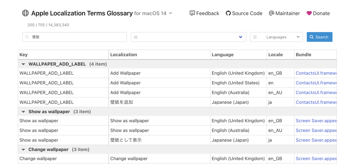Expand the Languages dropdown

(298, 37)
